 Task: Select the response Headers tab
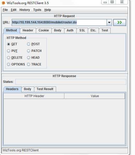12,89
